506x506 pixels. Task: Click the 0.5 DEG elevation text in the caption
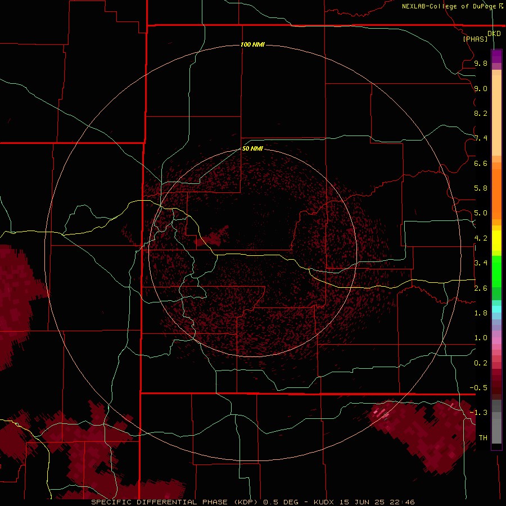282,502
